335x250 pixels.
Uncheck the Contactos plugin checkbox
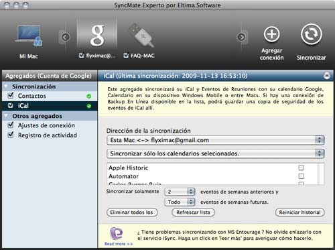click(x=11, y=95)
